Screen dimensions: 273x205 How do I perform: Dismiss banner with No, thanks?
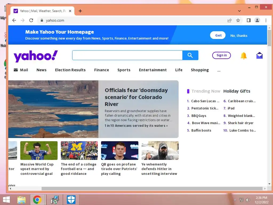point(239,36)
